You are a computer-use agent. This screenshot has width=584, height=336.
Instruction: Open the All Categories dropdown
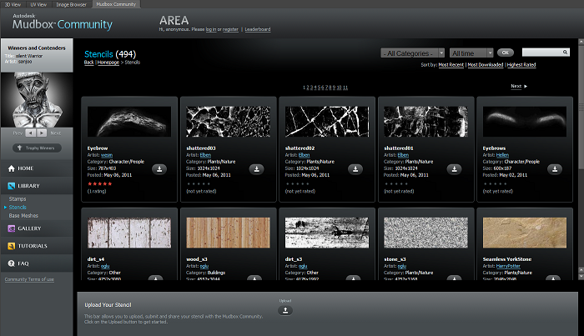tap(414, 53)
